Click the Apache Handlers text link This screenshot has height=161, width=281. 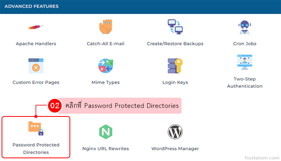pos(36,44)
